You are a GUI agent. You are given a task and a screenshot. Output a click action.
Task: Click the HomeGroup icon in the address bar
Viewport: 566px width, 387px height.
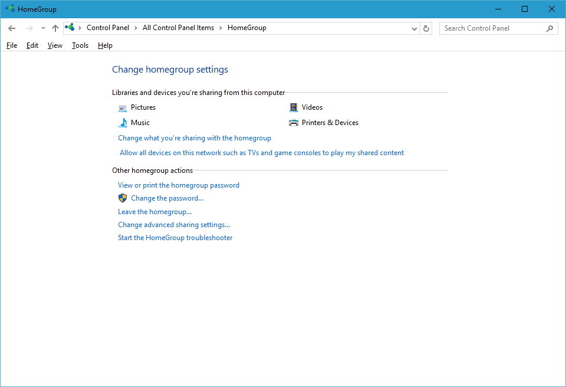click(69, 27)
